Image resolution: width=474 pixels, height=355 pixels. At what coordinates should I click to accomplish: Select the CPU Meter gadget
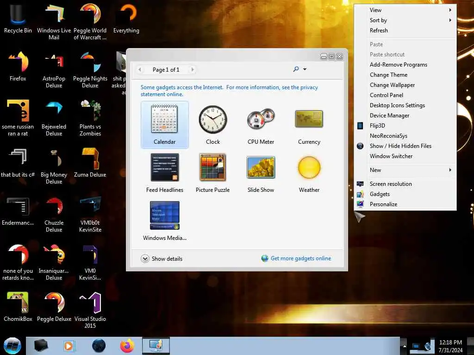(x=261, y=125)
